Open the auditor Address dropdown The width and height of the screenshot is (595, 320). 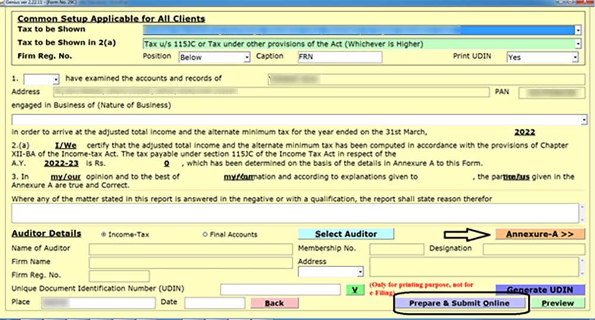[360, 273]
